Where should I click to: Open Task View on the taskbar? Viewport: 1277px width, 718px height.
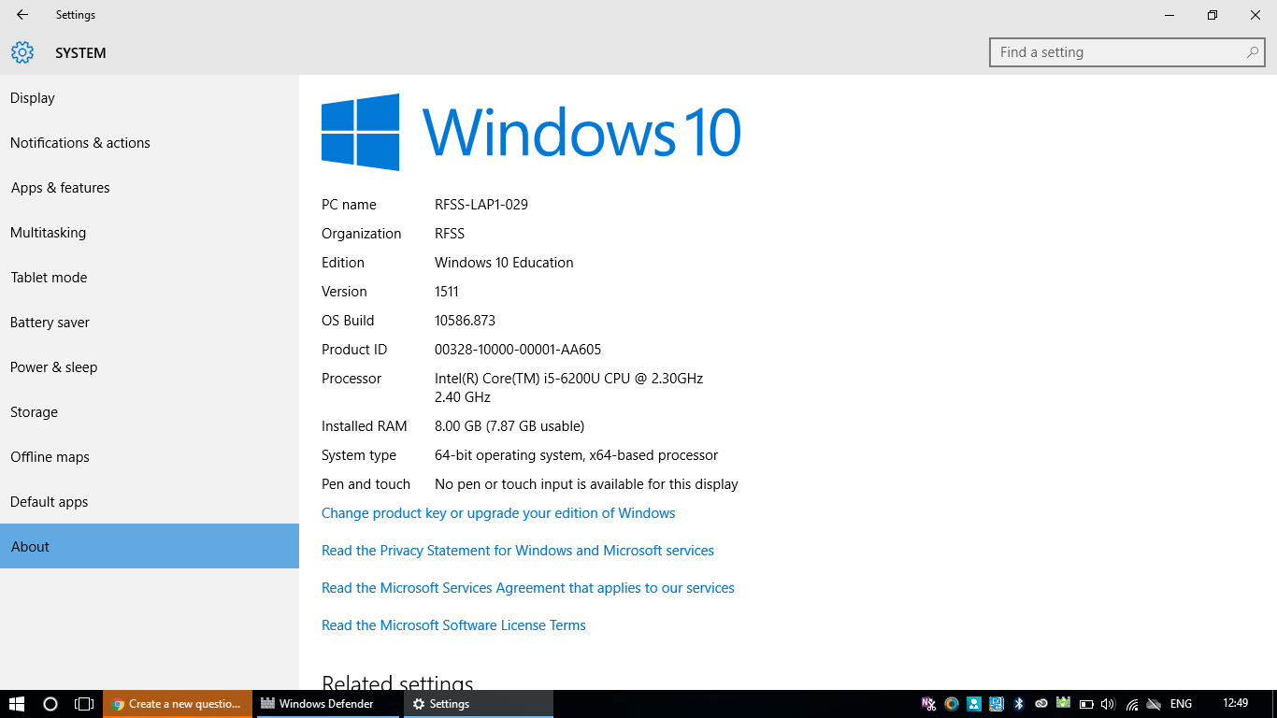click(x=84, y=704)
